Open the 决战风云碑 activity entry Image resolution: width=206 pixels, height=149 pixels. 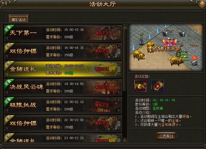coord(63,87)
